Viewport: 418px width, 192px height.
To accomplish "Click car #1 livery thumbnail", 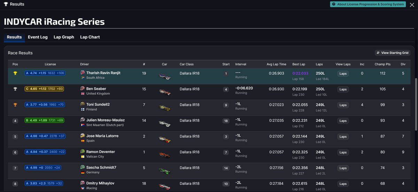I will click(x=165, y=154).
